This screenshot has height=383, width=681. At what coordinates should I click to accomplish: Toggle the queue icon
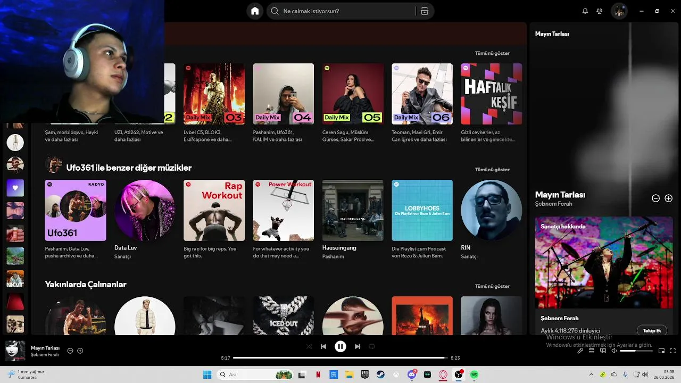pos(592,351)
